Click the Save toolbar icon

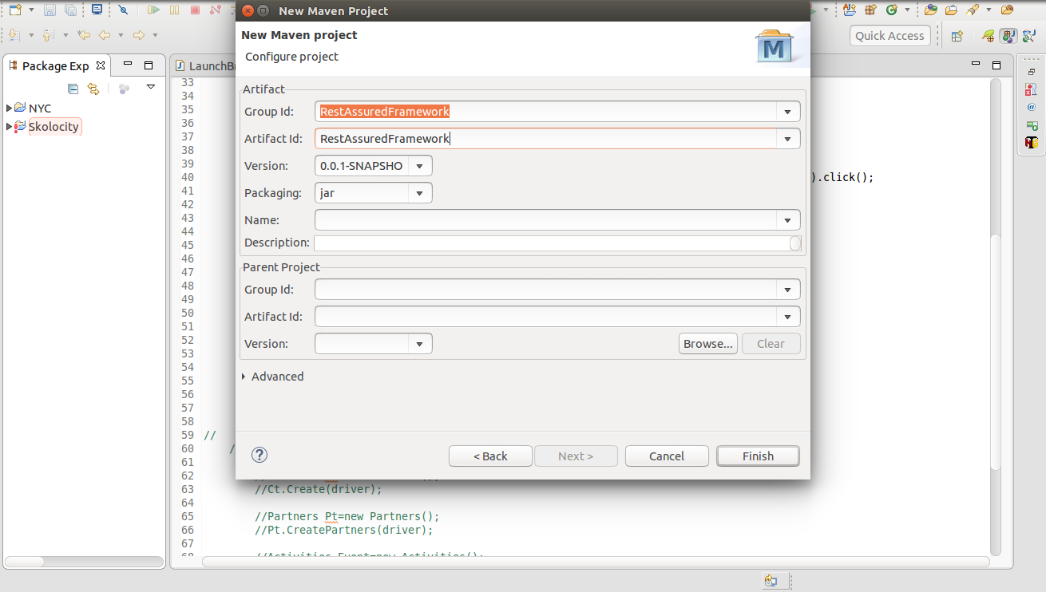tap(50, 10)
